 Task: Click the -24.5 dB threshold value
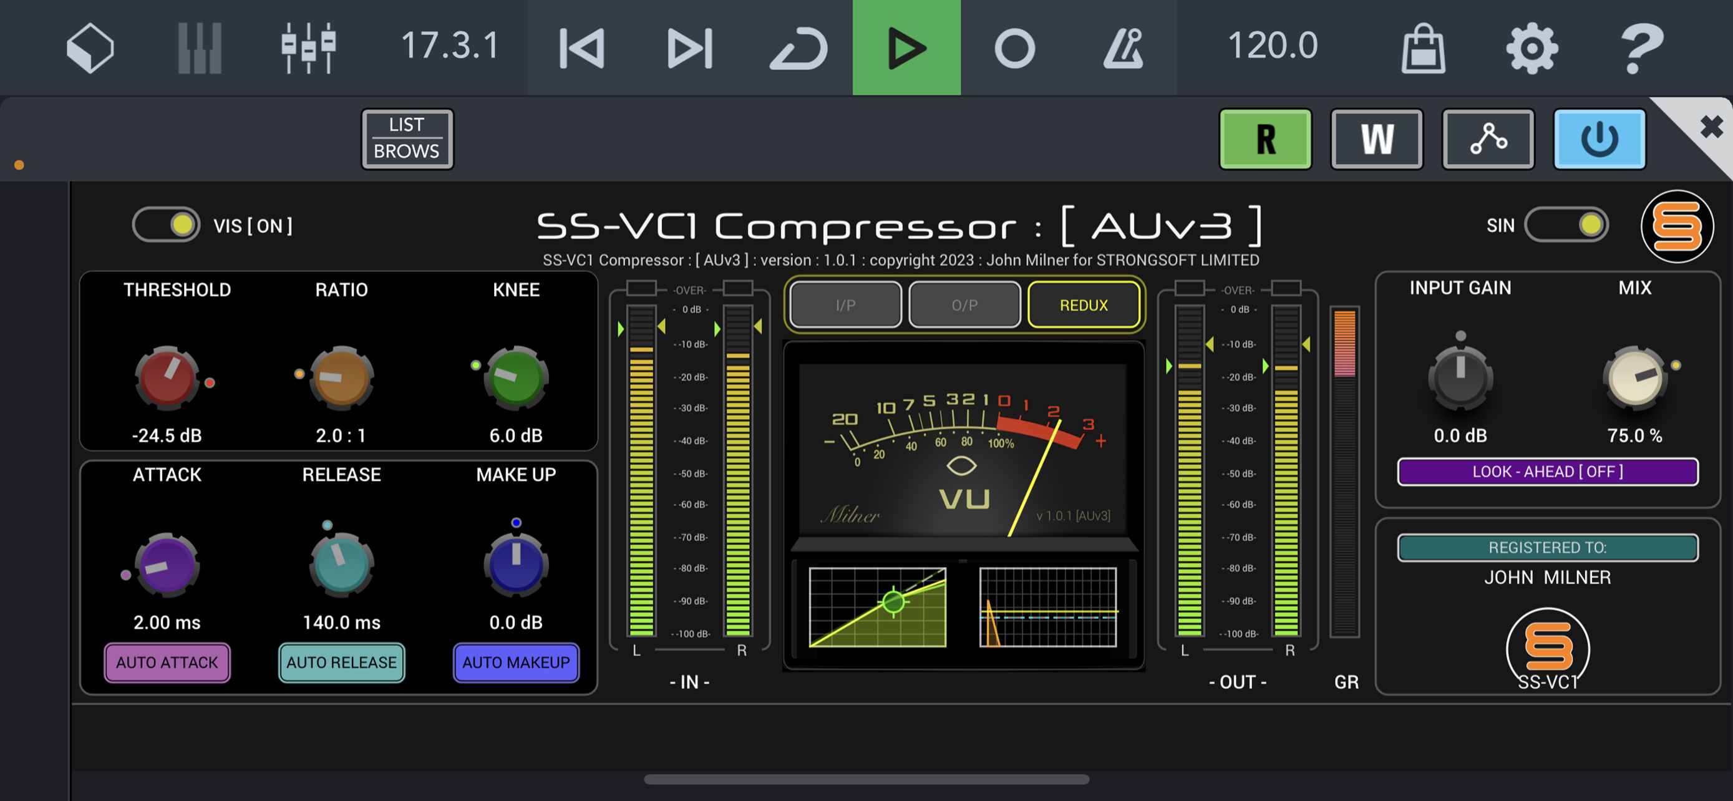point(167,436)
